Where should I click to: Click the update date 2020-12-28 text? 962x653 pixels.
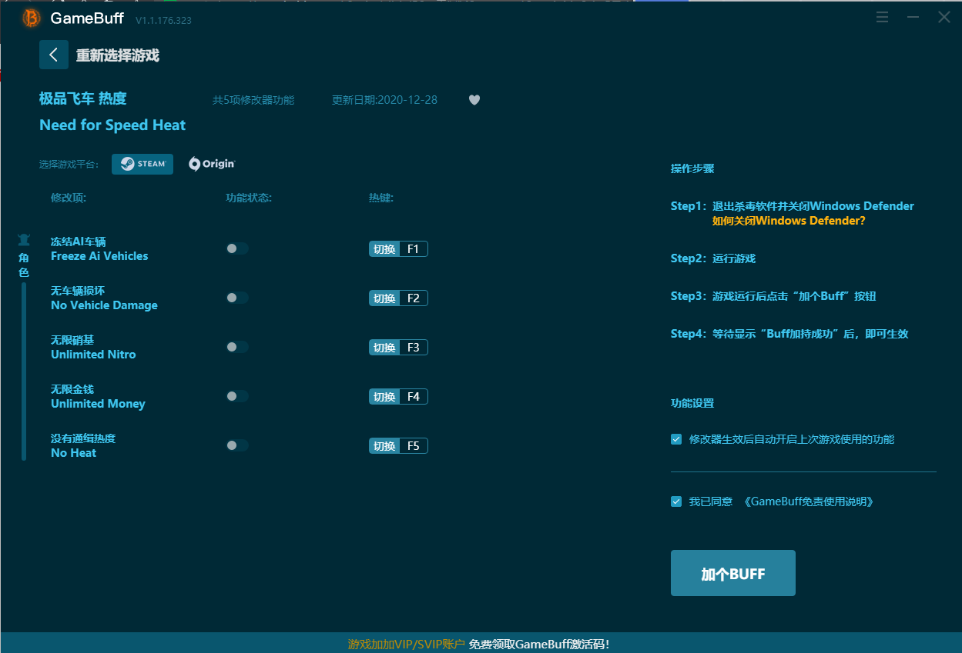pos(384,100)
